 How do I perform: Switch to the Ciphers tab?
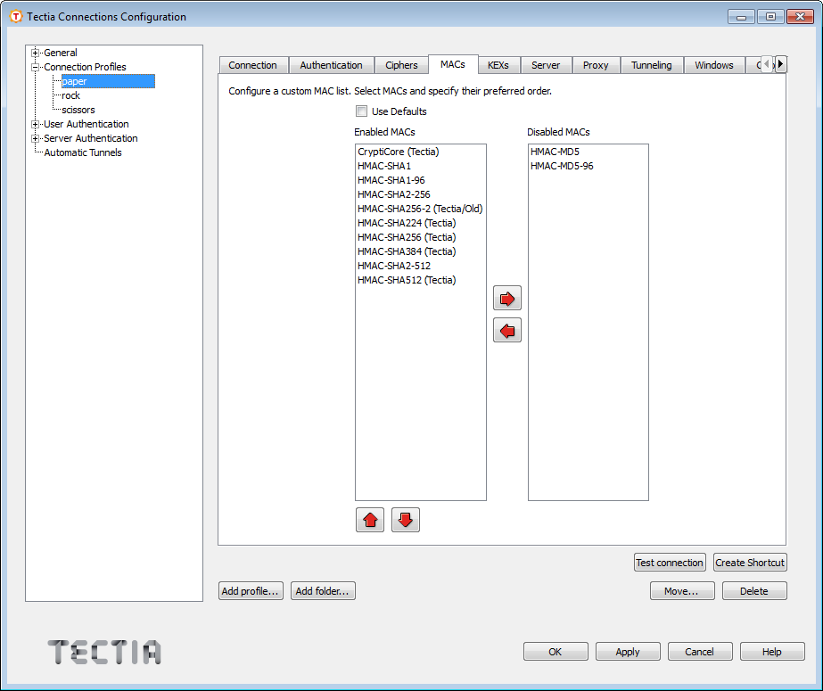coord(401,65)
